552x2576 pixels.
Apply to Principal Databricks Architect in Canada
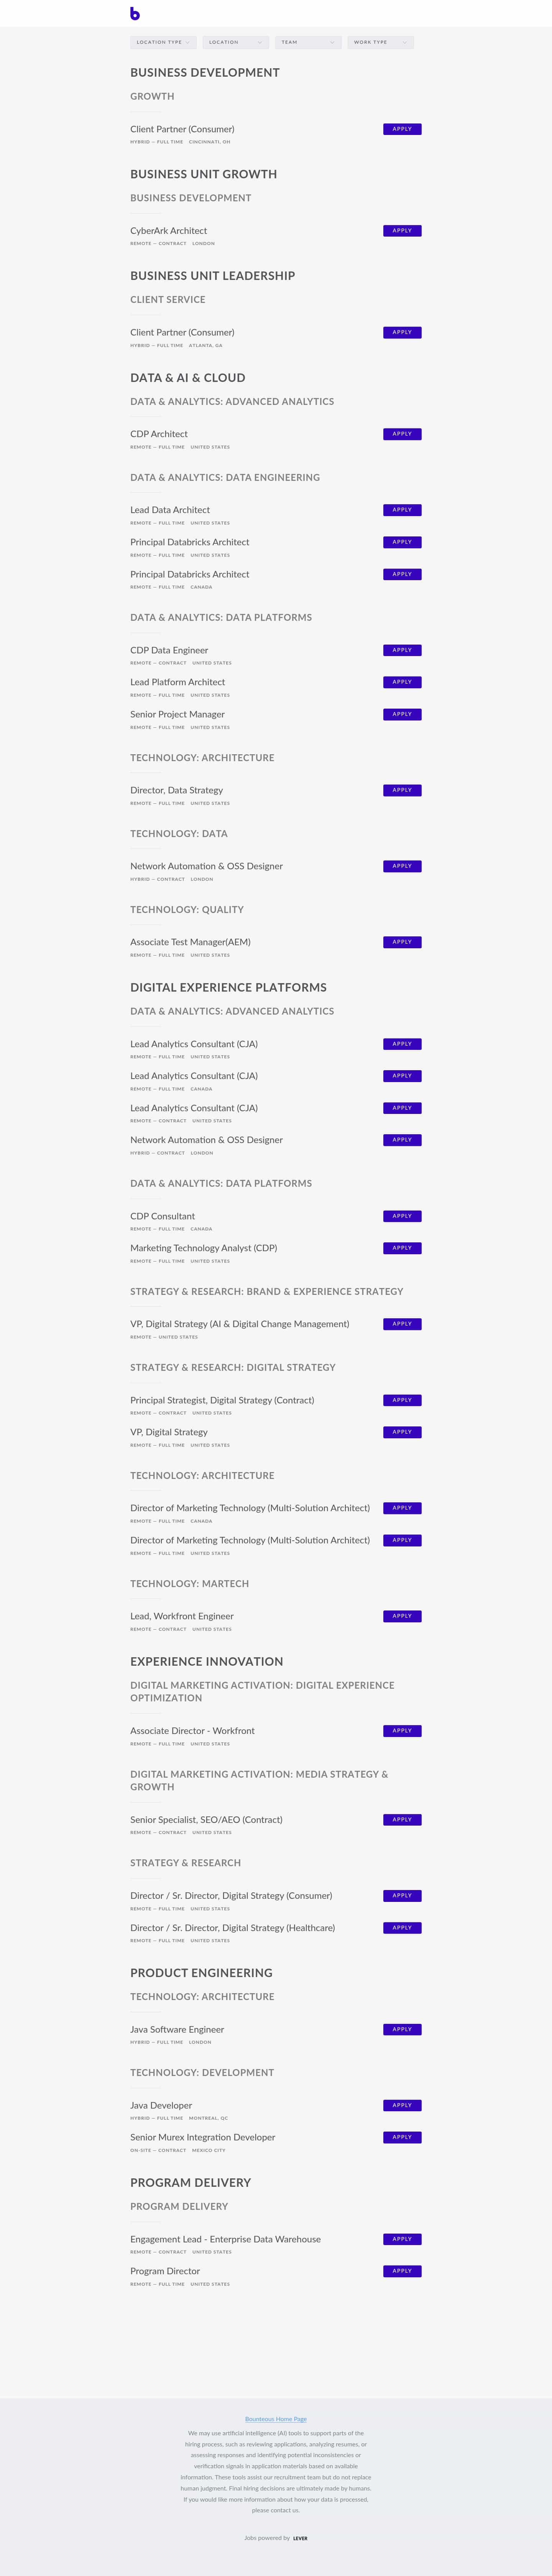[x=402, y=574]
